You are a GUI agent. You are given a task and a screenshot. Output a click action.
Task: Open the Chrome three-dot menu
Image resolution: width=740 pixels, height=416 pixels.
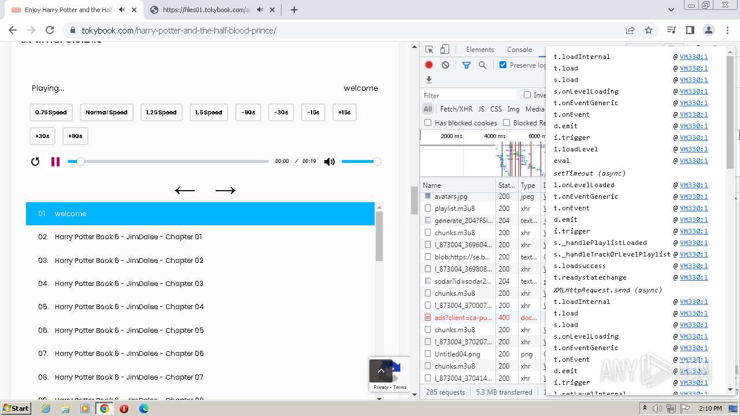coord(727,30)
